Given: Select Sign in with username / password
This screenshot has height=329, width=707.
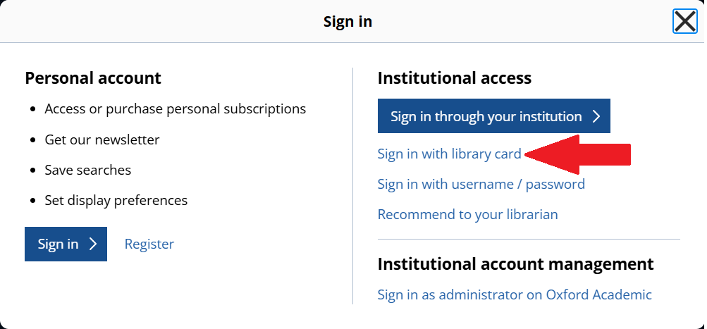Looking at the screenshot, I should pos(481,184).
